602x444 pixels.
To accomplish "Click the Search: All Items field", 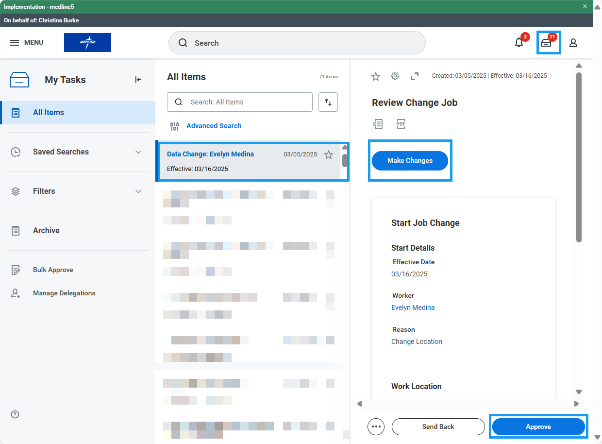I will pyautogui.click(x=245, y=102).
